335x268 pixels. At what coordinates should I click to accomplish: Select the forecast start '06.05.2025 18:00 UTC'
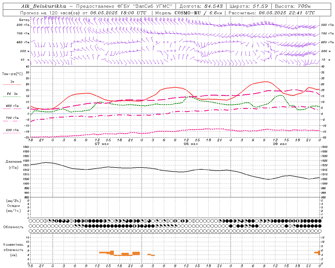pos(118,13)
